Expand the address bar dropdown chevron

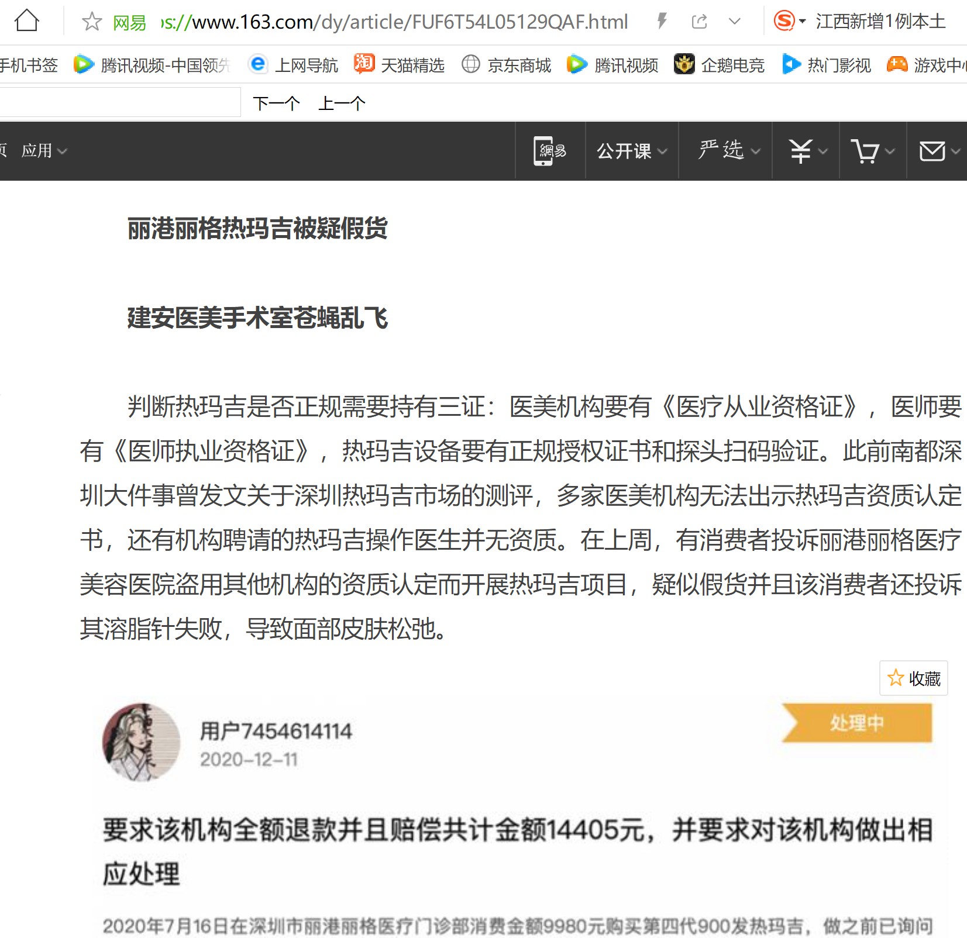[x=735, y=22]
